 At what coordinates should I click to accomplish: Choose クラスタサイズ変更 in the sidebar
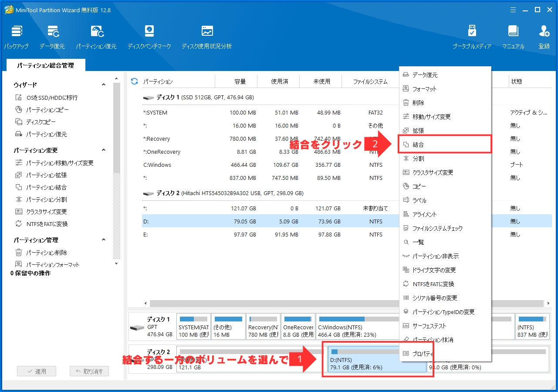[x=41, y=212]
